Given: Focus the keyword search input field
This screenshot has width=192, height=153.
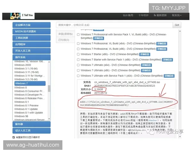Looking at the screenshot, I should point(114,25).
